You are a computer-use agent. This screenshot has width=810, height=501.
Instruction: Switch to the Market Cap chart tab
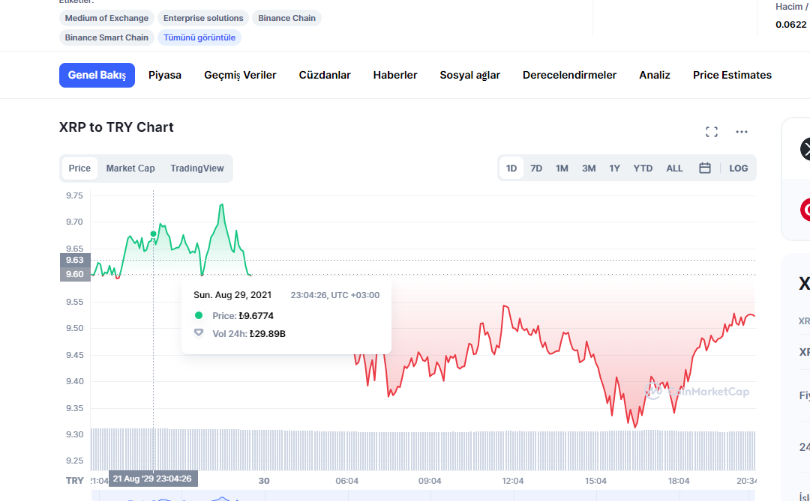click(x=130, y=168)
